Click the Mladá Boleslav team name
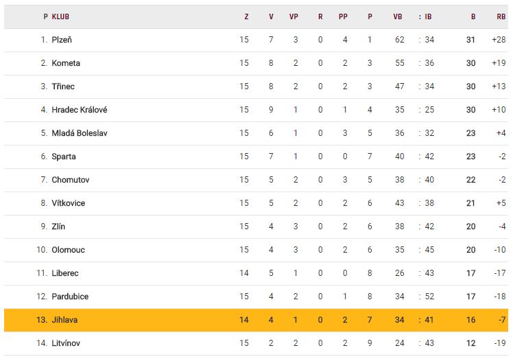 point(80,133)
